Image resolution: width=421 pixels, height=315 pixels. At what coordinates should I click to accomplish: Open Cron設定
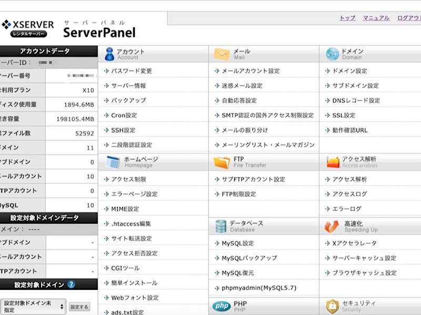tap(124, 115)
